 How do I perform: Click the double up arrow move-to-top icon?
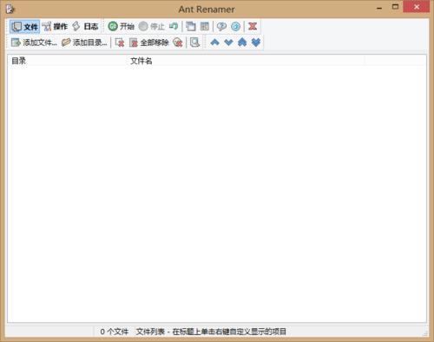[x=242, y=43]
